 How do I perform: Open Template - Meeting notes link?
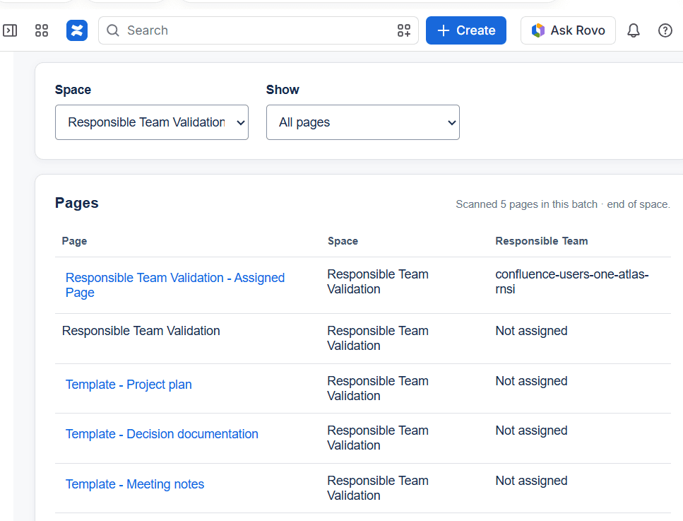pos(135,484)
